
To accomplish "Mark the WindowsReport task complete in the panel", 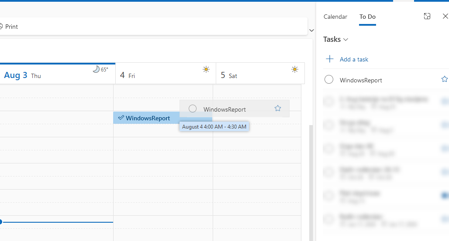I will [329, 79].
